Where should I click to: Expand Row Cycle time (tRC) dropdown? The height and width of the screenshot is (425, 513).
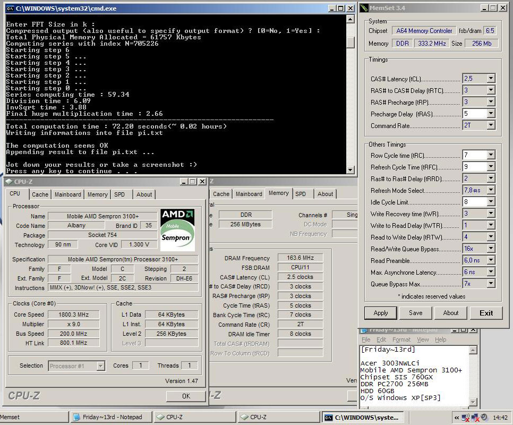(x=491, y=155)
